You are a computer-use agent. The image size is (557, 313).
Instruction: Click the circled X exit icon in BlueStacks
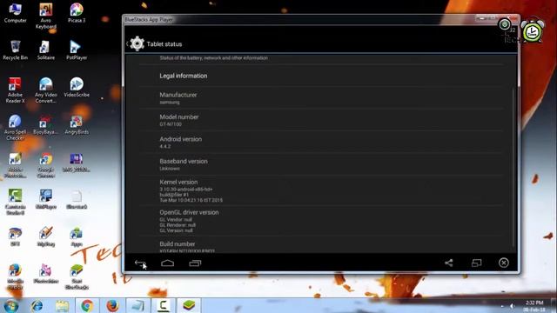[504, 263]
